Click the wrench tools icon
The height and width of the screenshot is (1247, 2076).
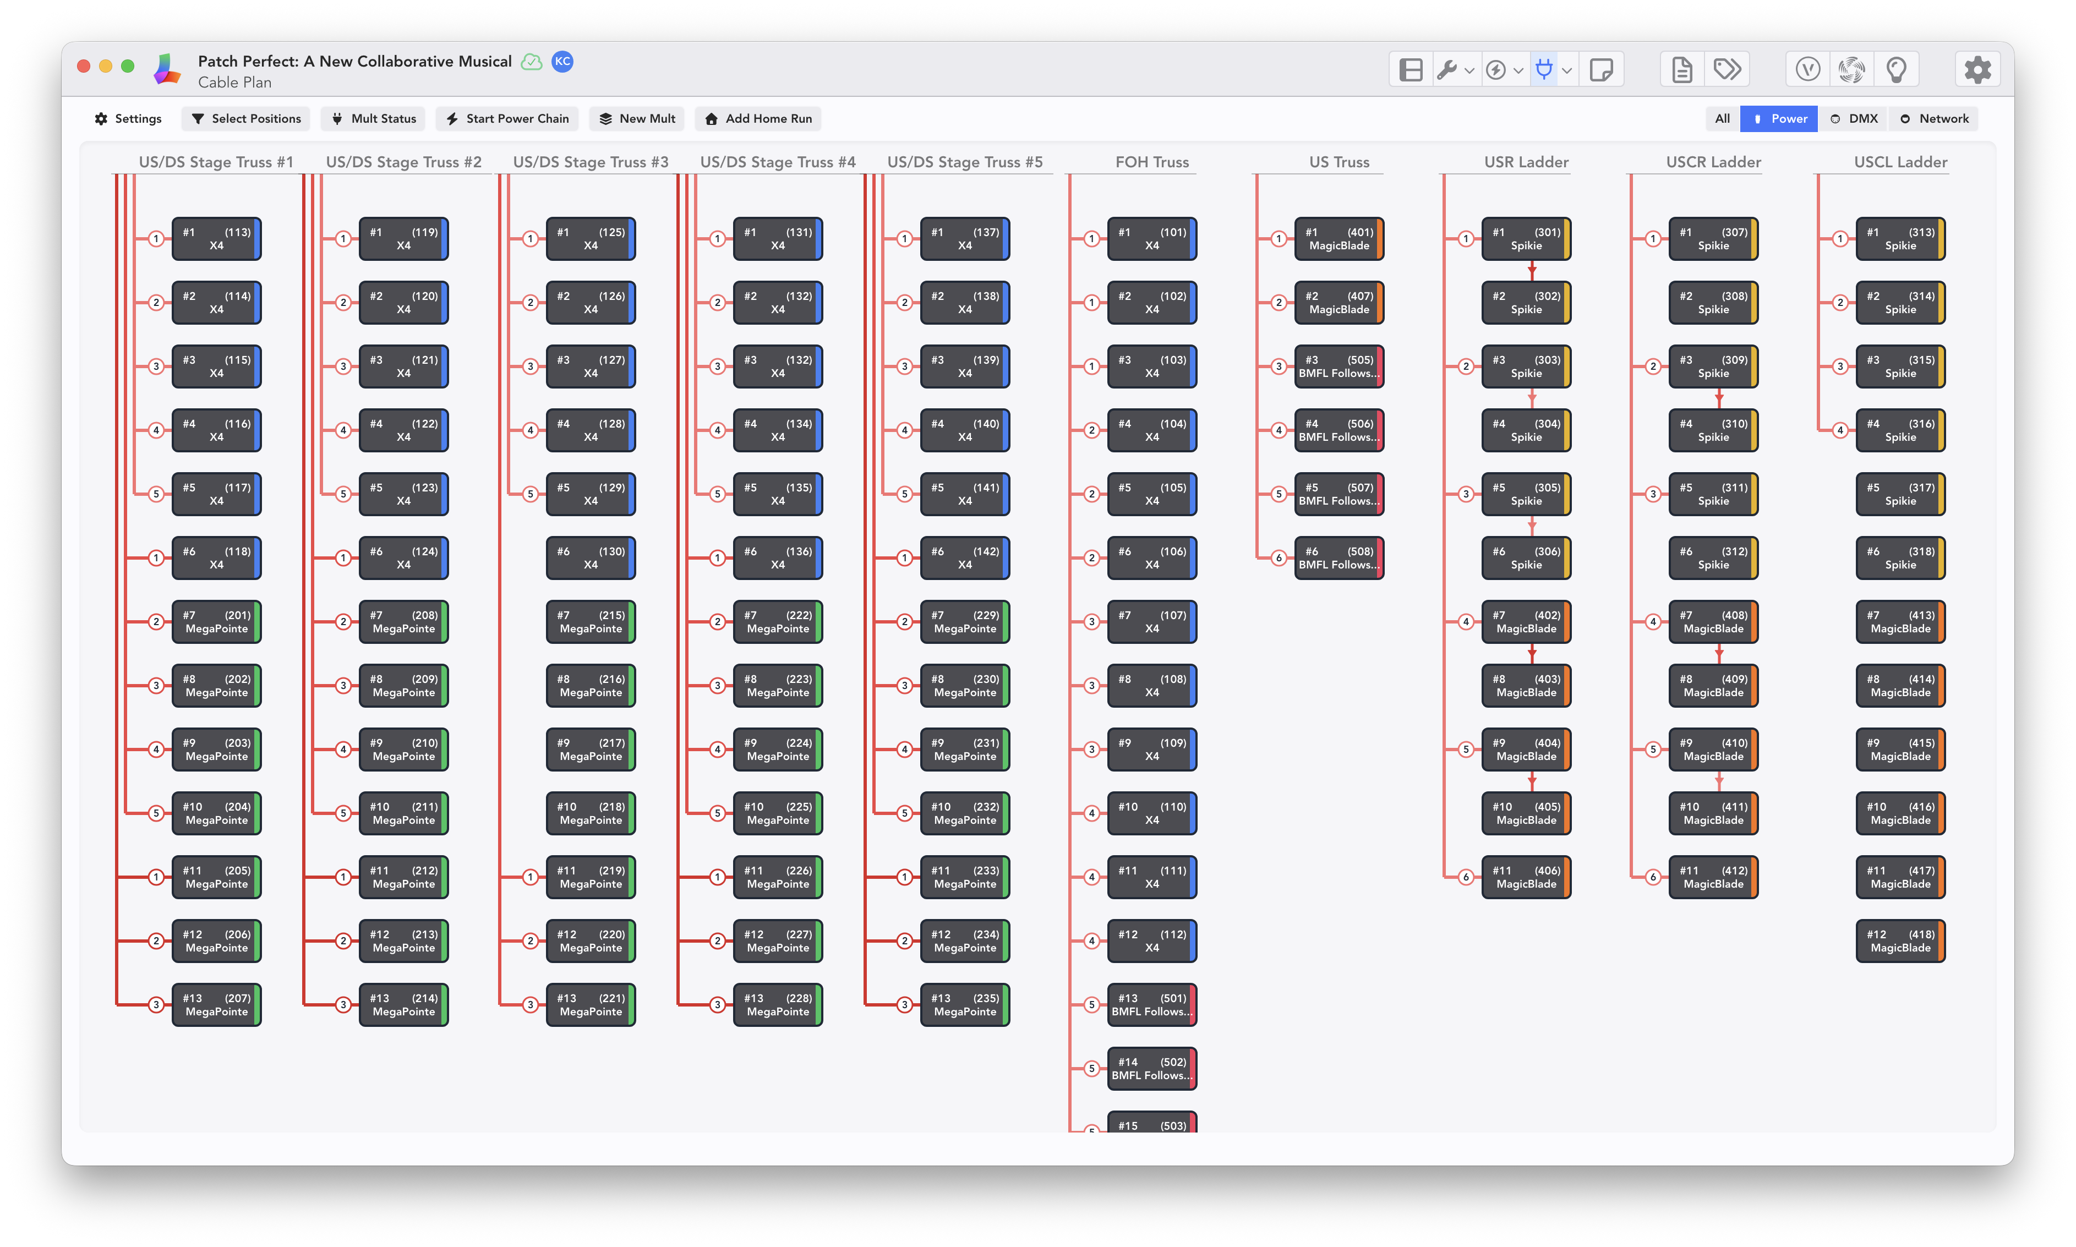coord(1447,70)
